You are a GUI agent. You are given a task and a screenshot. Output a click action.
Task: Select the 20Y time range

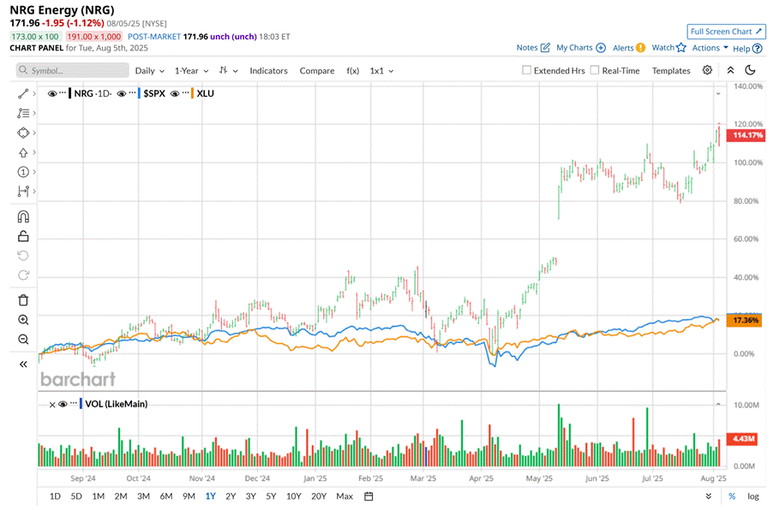click(x=319, y=496)
